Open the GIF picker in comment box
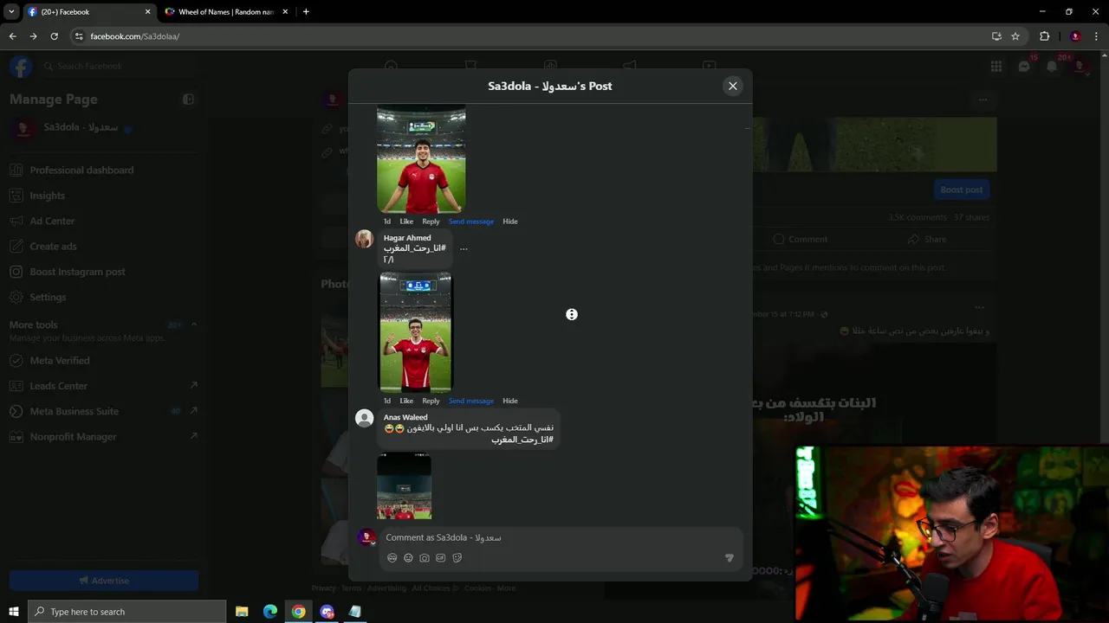 (441, 558)
